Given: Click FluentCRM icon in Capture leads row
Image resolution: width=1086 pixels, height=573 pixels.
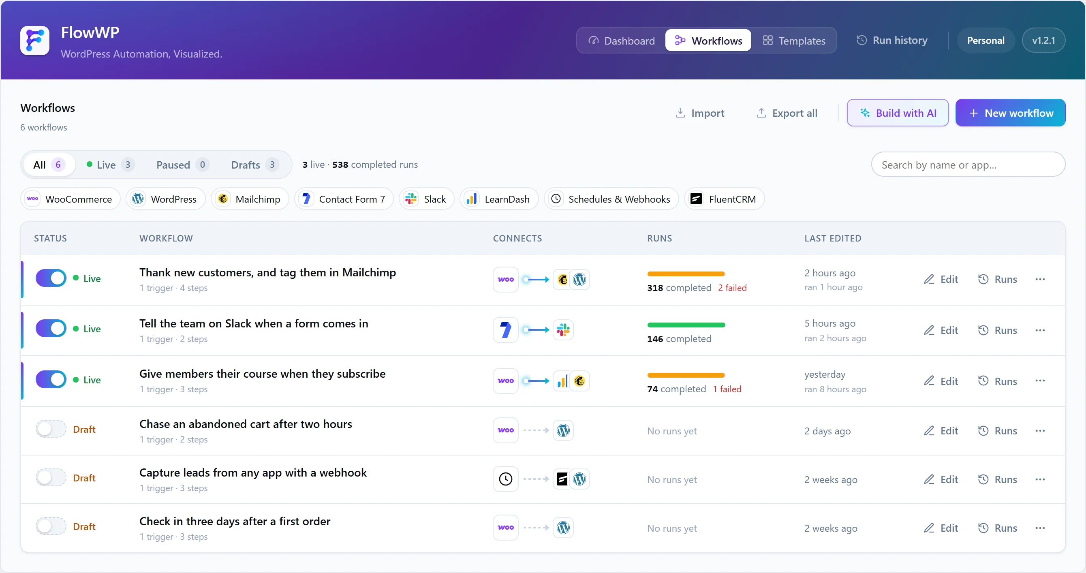Looking at the screenshot, I should pos(562,479).
